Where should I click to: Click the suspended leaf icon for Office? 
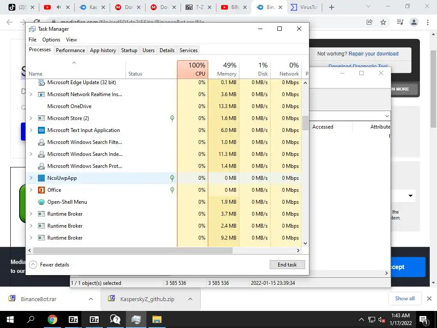[x=172, y=190]
